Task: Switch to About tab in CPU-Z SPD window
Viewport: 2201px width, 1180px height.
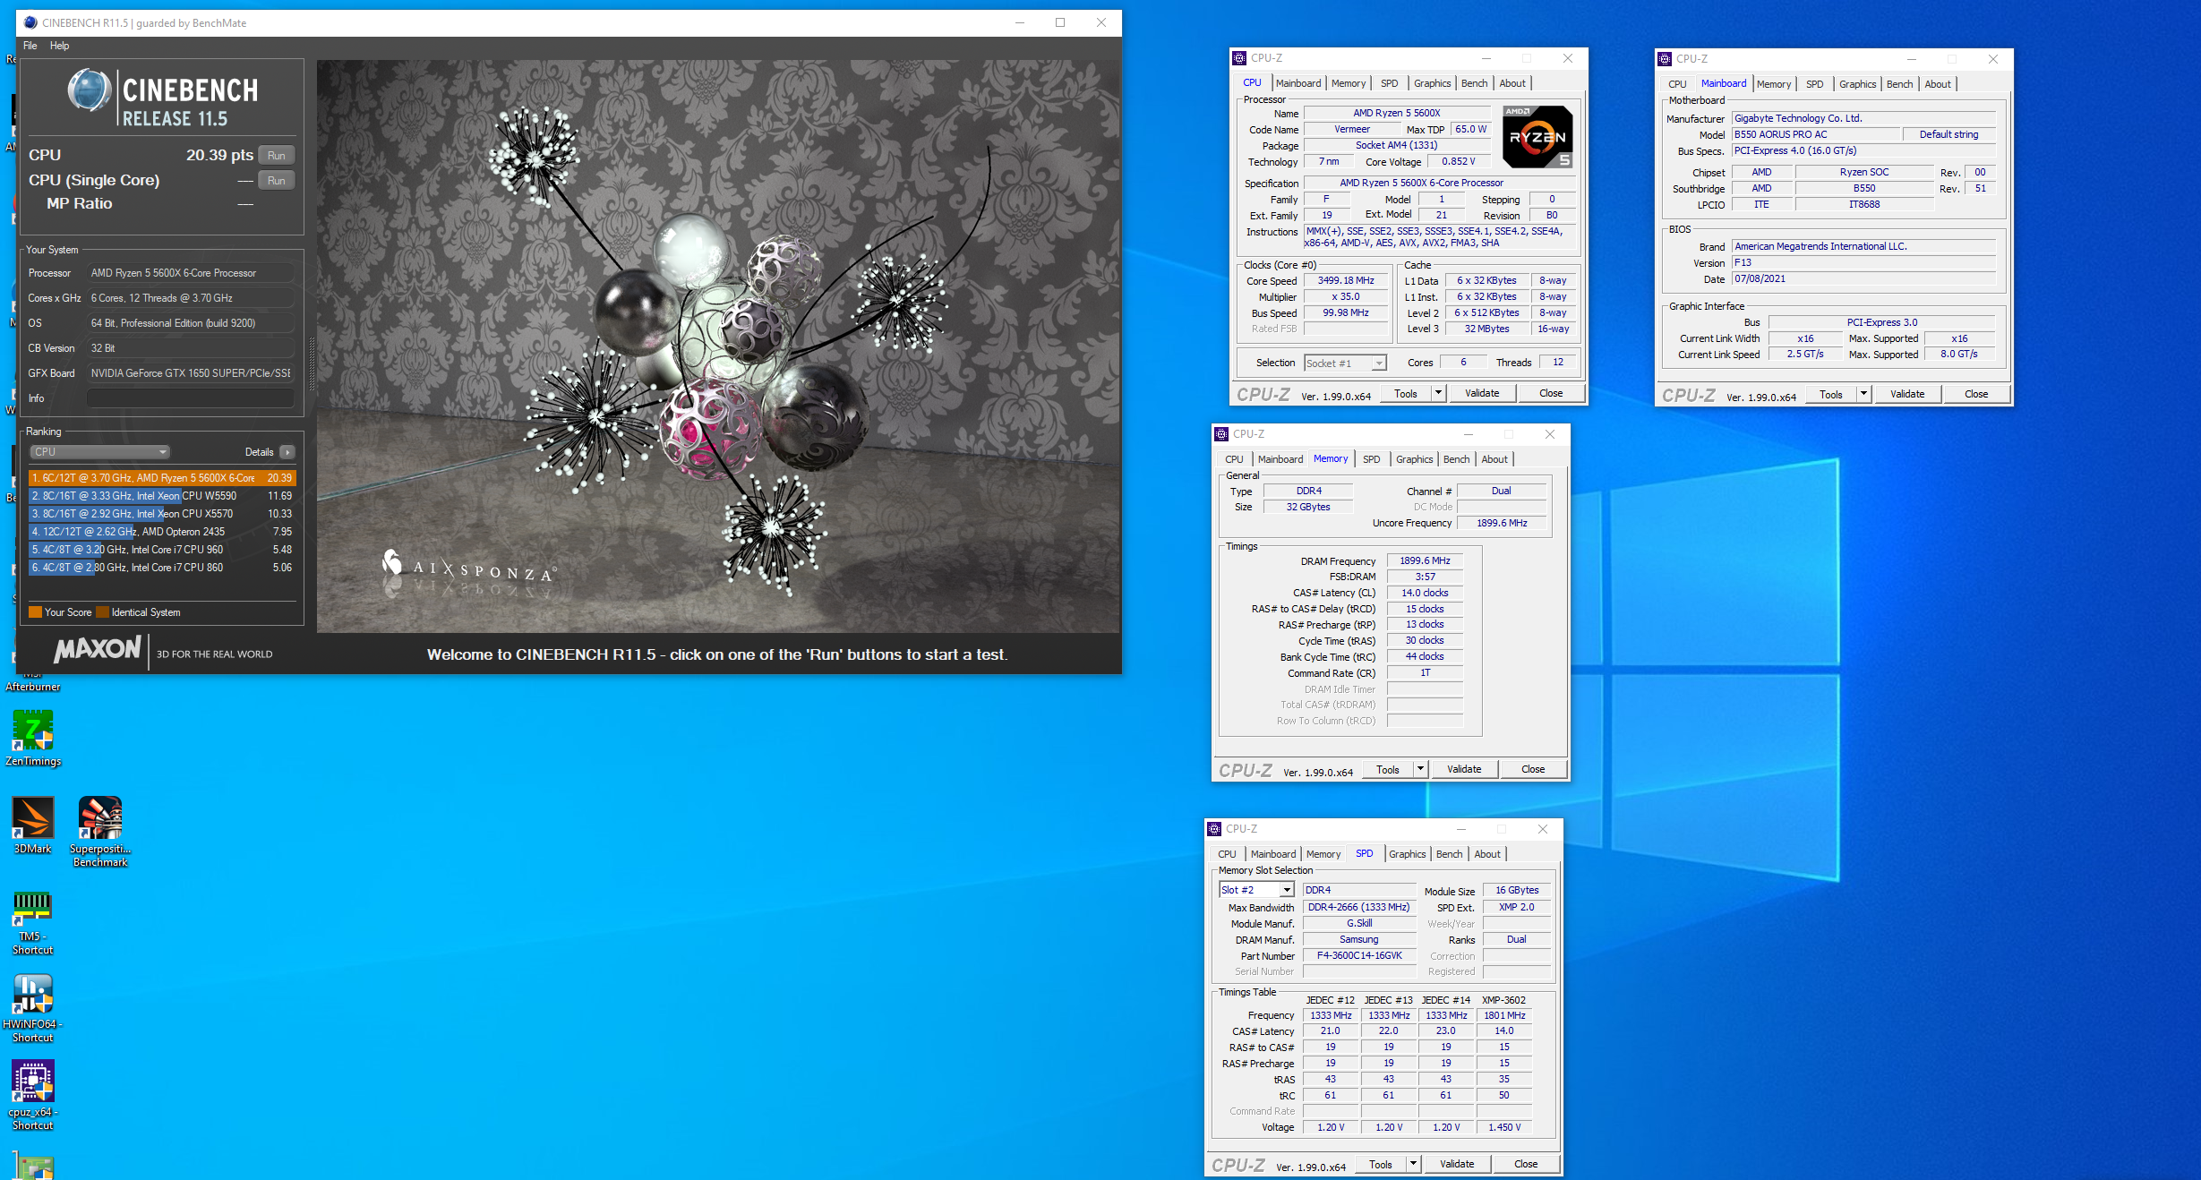Action: [1487, 854]
